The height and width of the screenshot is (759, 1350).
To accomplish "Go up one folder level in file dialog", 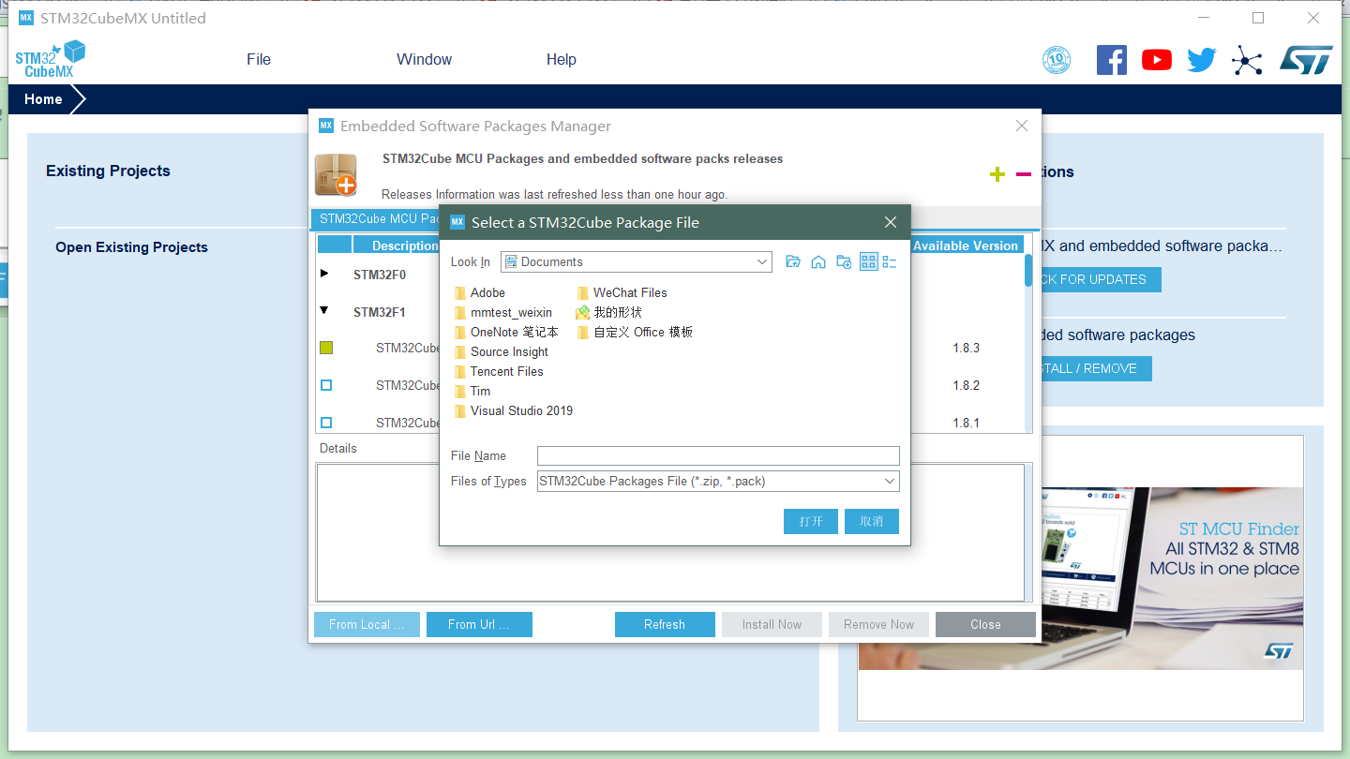I will 793,262.
